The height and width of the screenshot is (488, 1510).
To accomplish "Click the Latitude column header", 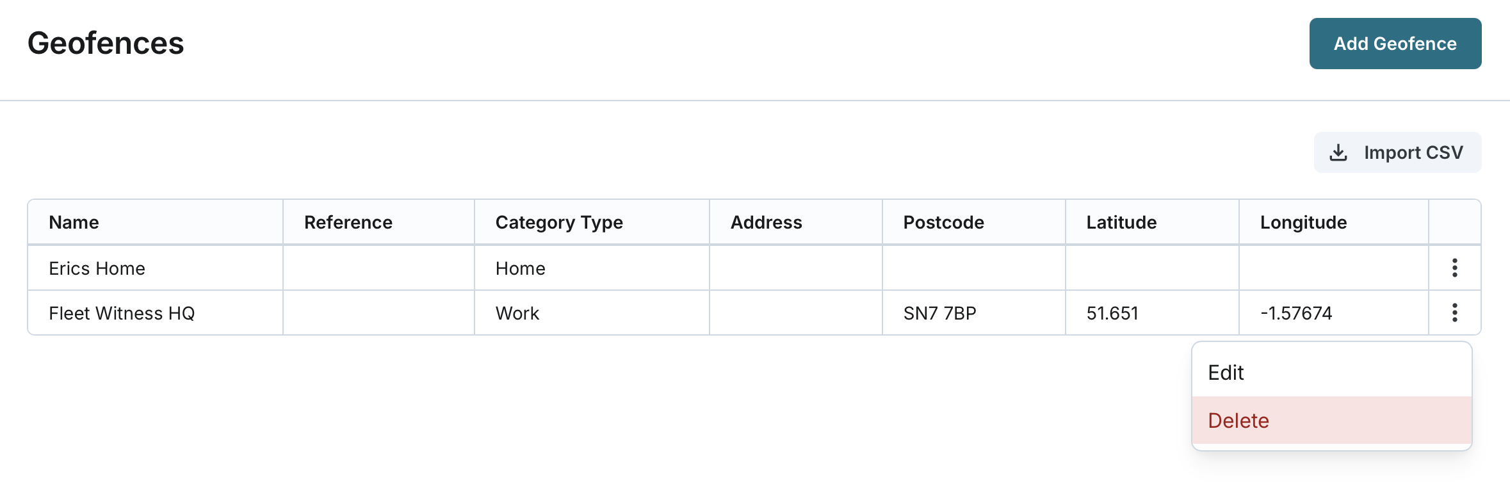I will (x=1121, y=222).
